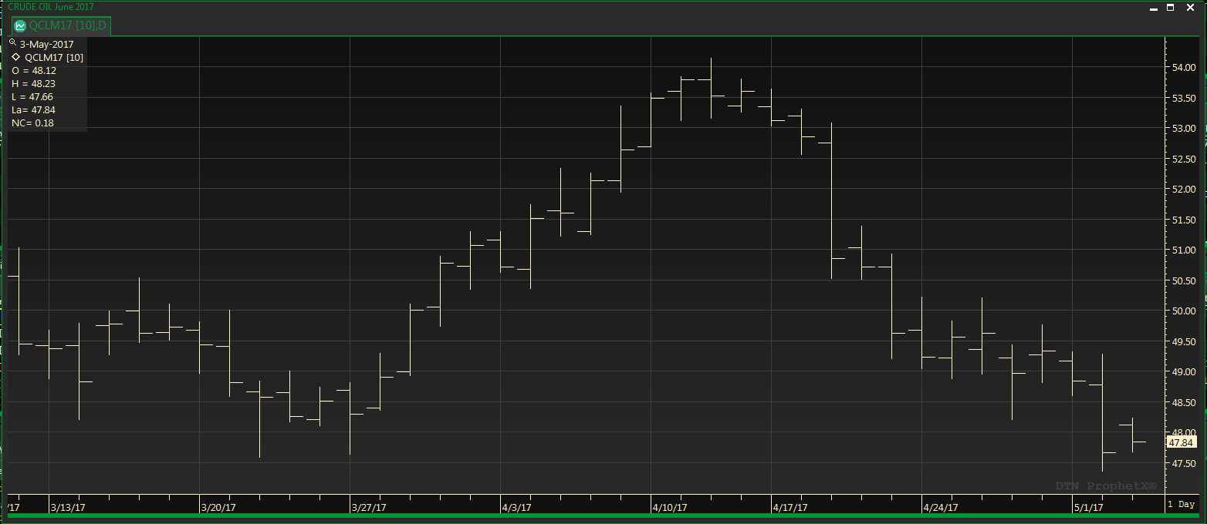The image size is (1207, 524).
Task: Click the 3/13/17 date axis label
Action: point(66,508)
